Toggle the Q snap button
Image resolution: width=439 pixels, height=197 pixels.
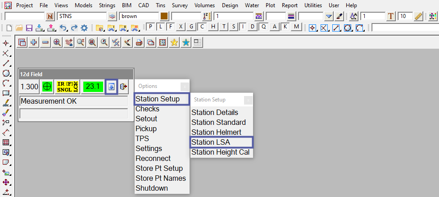pyautogui.click(x=264, y=27)
